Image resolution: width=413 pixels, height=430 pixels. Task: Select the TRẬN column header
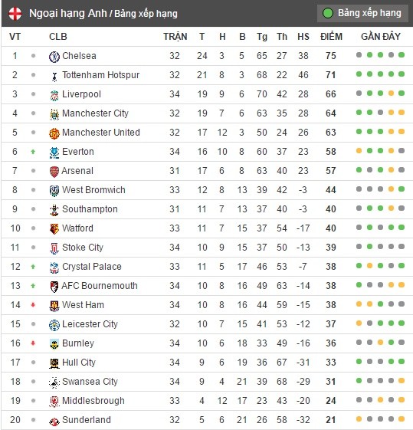(x=175, y=37)
